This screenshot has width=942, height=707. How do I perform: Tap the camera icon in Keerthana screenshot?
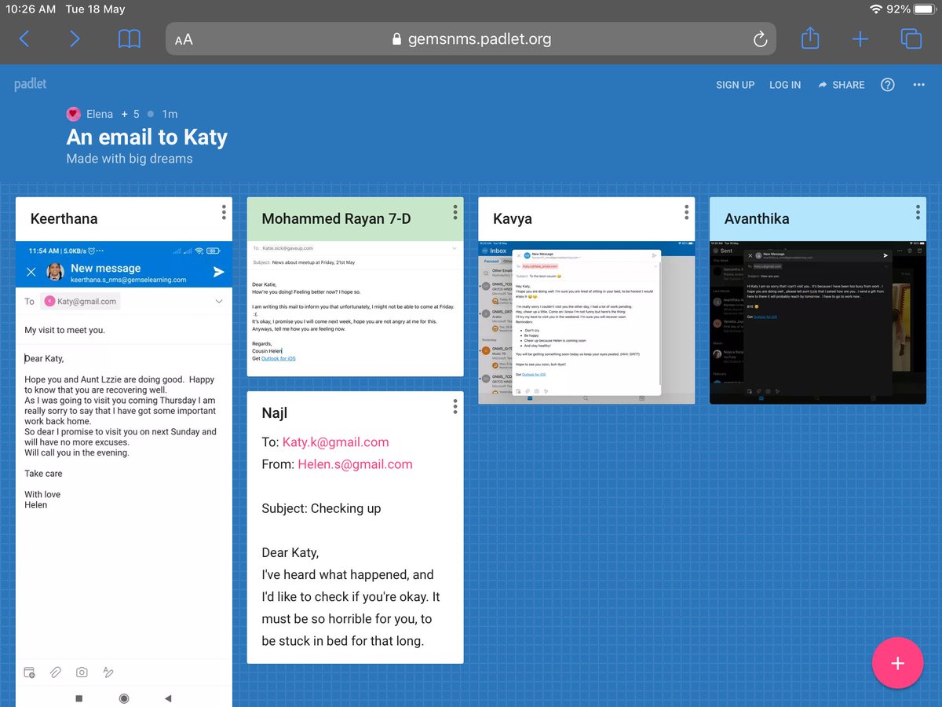(82, 672)
